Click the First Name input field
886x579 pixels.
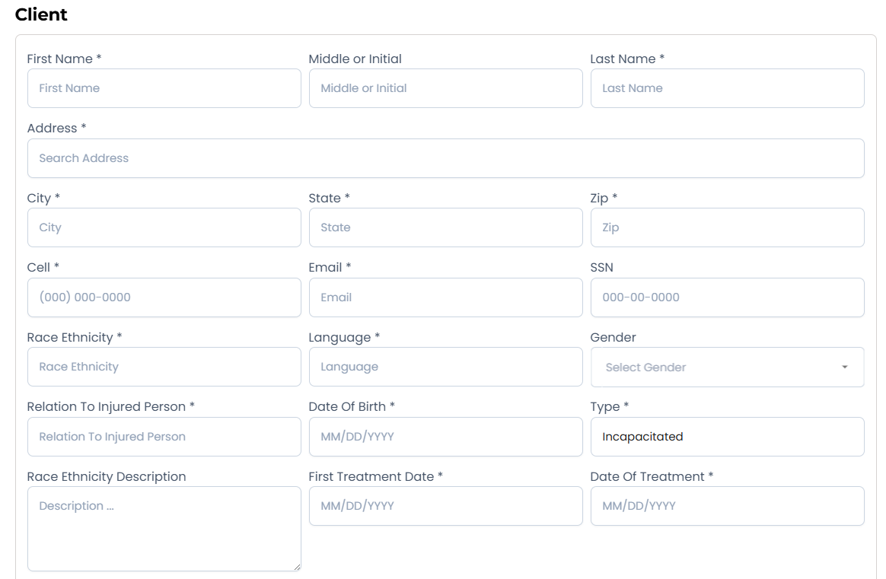pos(164,88)
